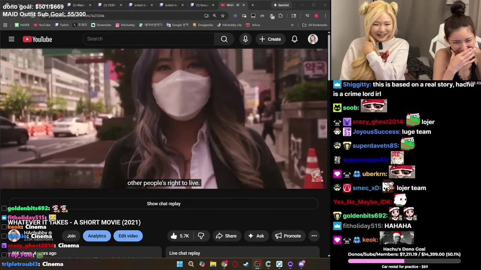Share the video

[227, 236]
